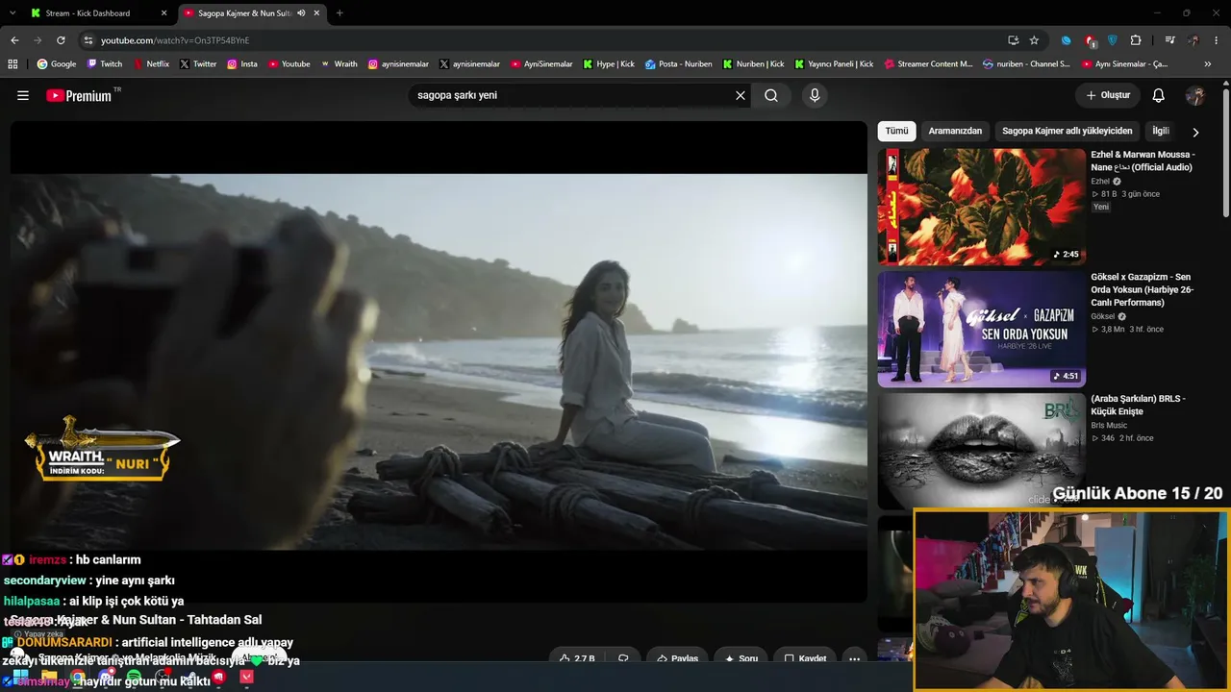Run the YouTube search with magnifier button
This screenshot has width=1231, height=692.
(771, 95)
